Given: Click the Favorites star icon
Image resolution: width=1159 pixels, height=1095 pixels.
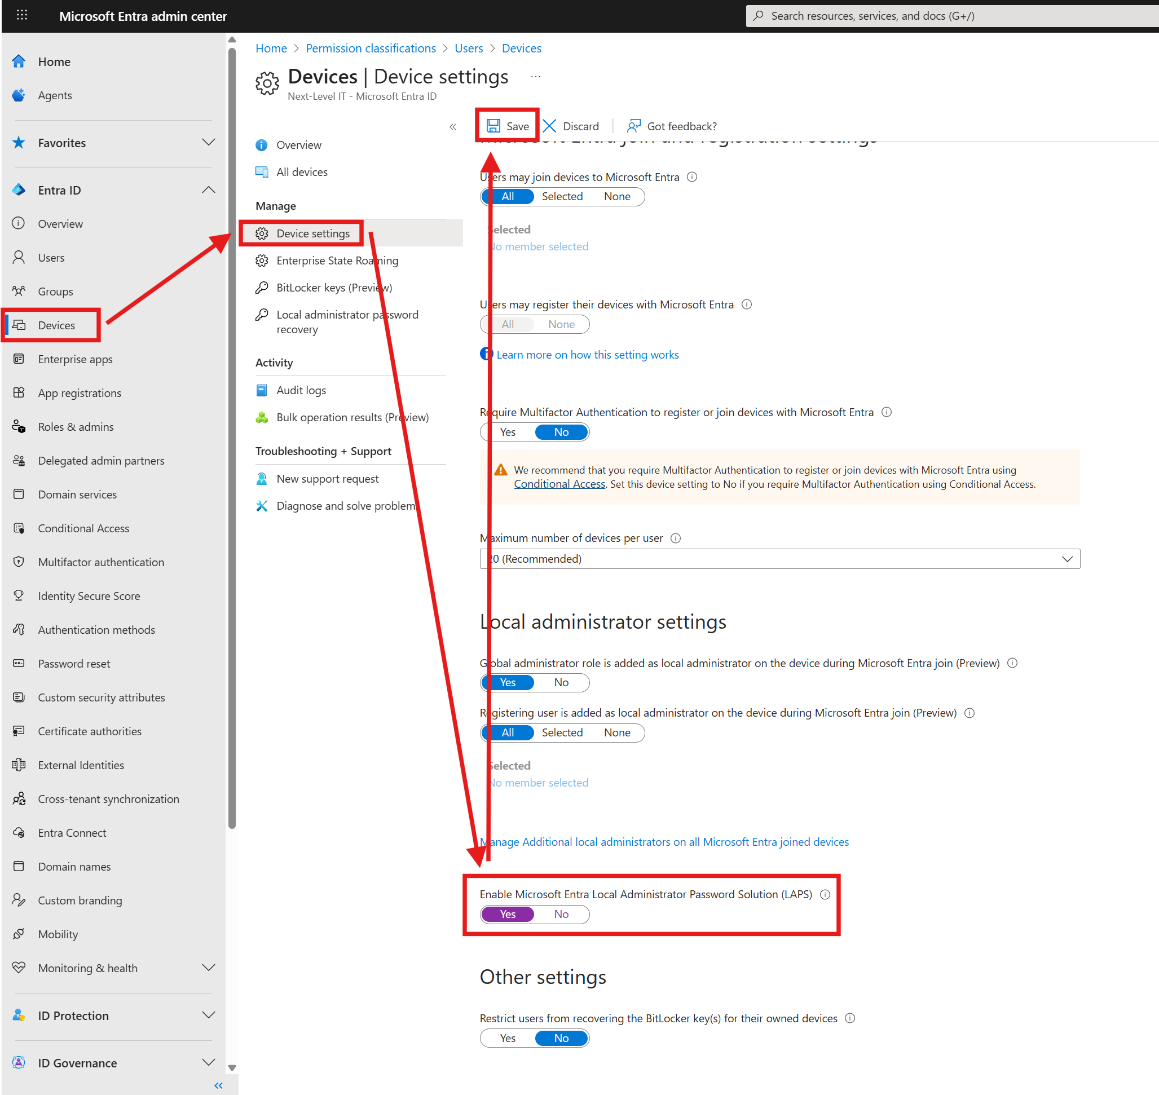Looking at the screenshot, I should 19,143.
